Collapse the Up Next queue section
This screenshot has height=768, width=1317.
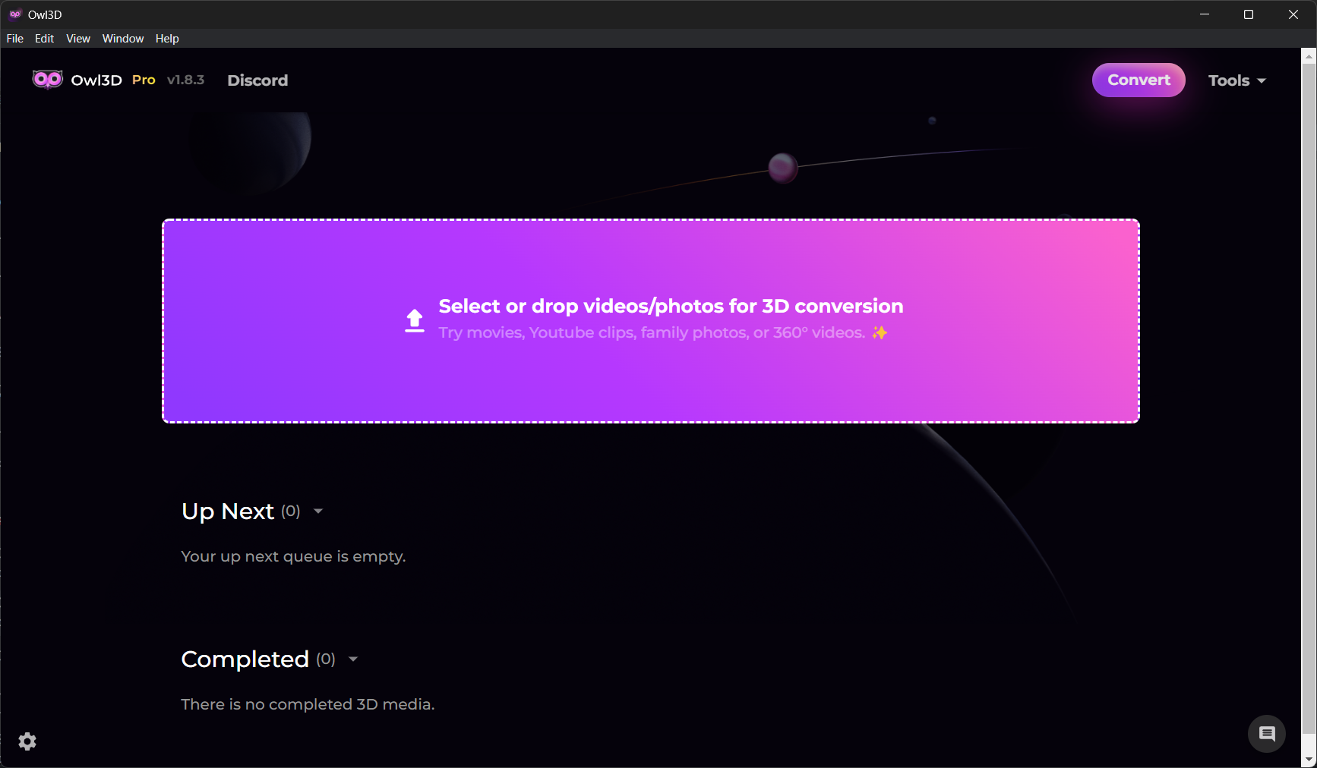pyautogui.click(x=318, y=511)
